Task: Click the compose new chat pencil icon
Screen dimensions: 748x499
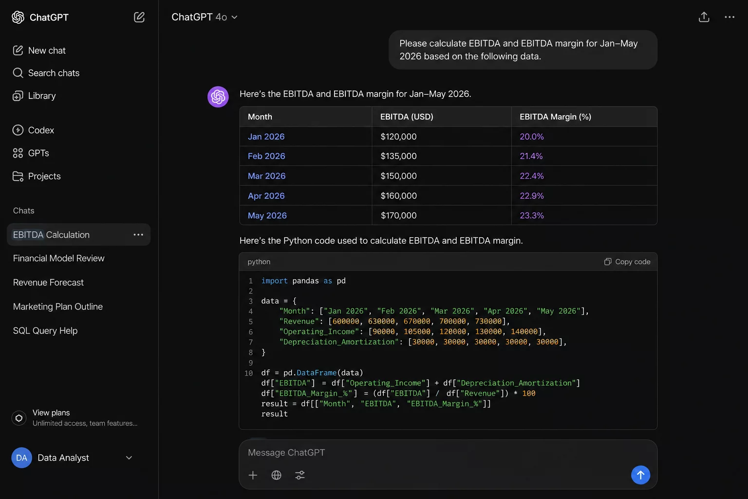Action: (139, 17)
